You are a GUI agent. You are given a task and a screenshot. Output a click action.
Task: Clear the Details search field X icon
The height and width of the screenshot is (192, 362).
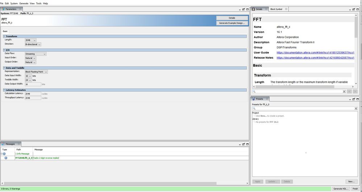coord(344,91)
